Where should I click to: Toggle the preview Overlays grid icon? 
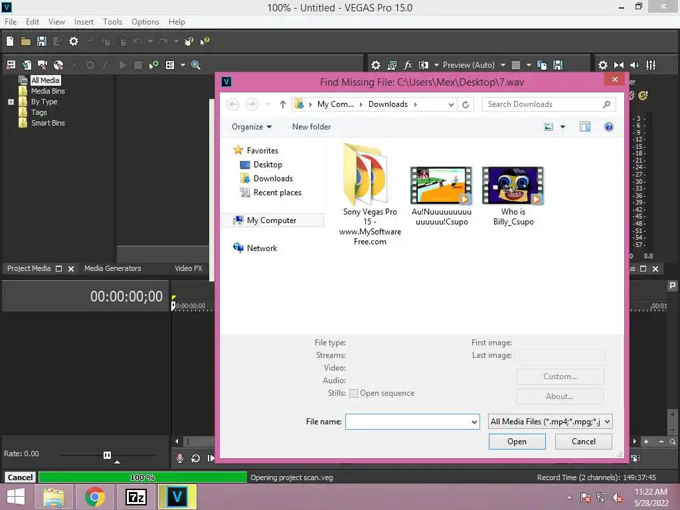[x=515, y=65]
